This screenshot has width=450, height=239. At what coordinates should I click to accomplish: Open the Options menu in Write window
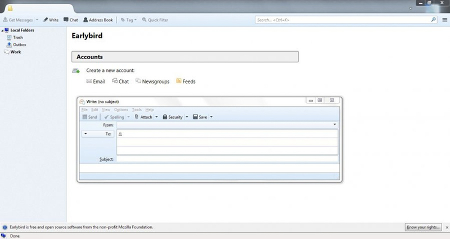click(121, 110)
